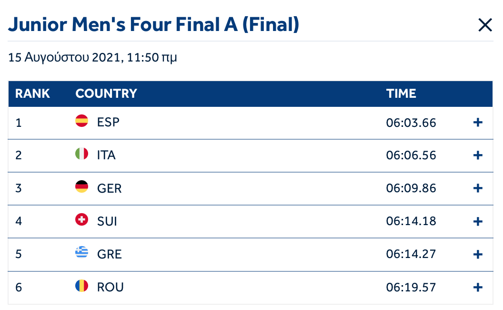Click the Greece flag icon
503x310 pixels.
pyautogui.click(x=82, y=253)
